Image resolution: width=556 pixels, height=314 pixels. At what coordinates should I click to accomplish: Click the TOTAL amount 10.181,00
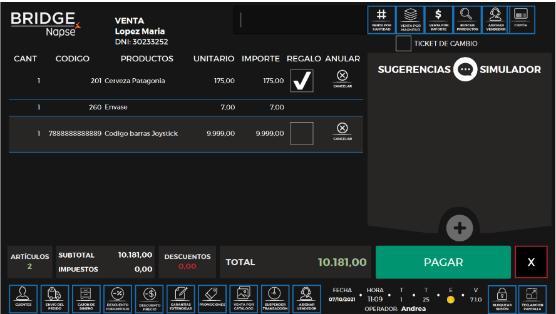pos(342,262)
